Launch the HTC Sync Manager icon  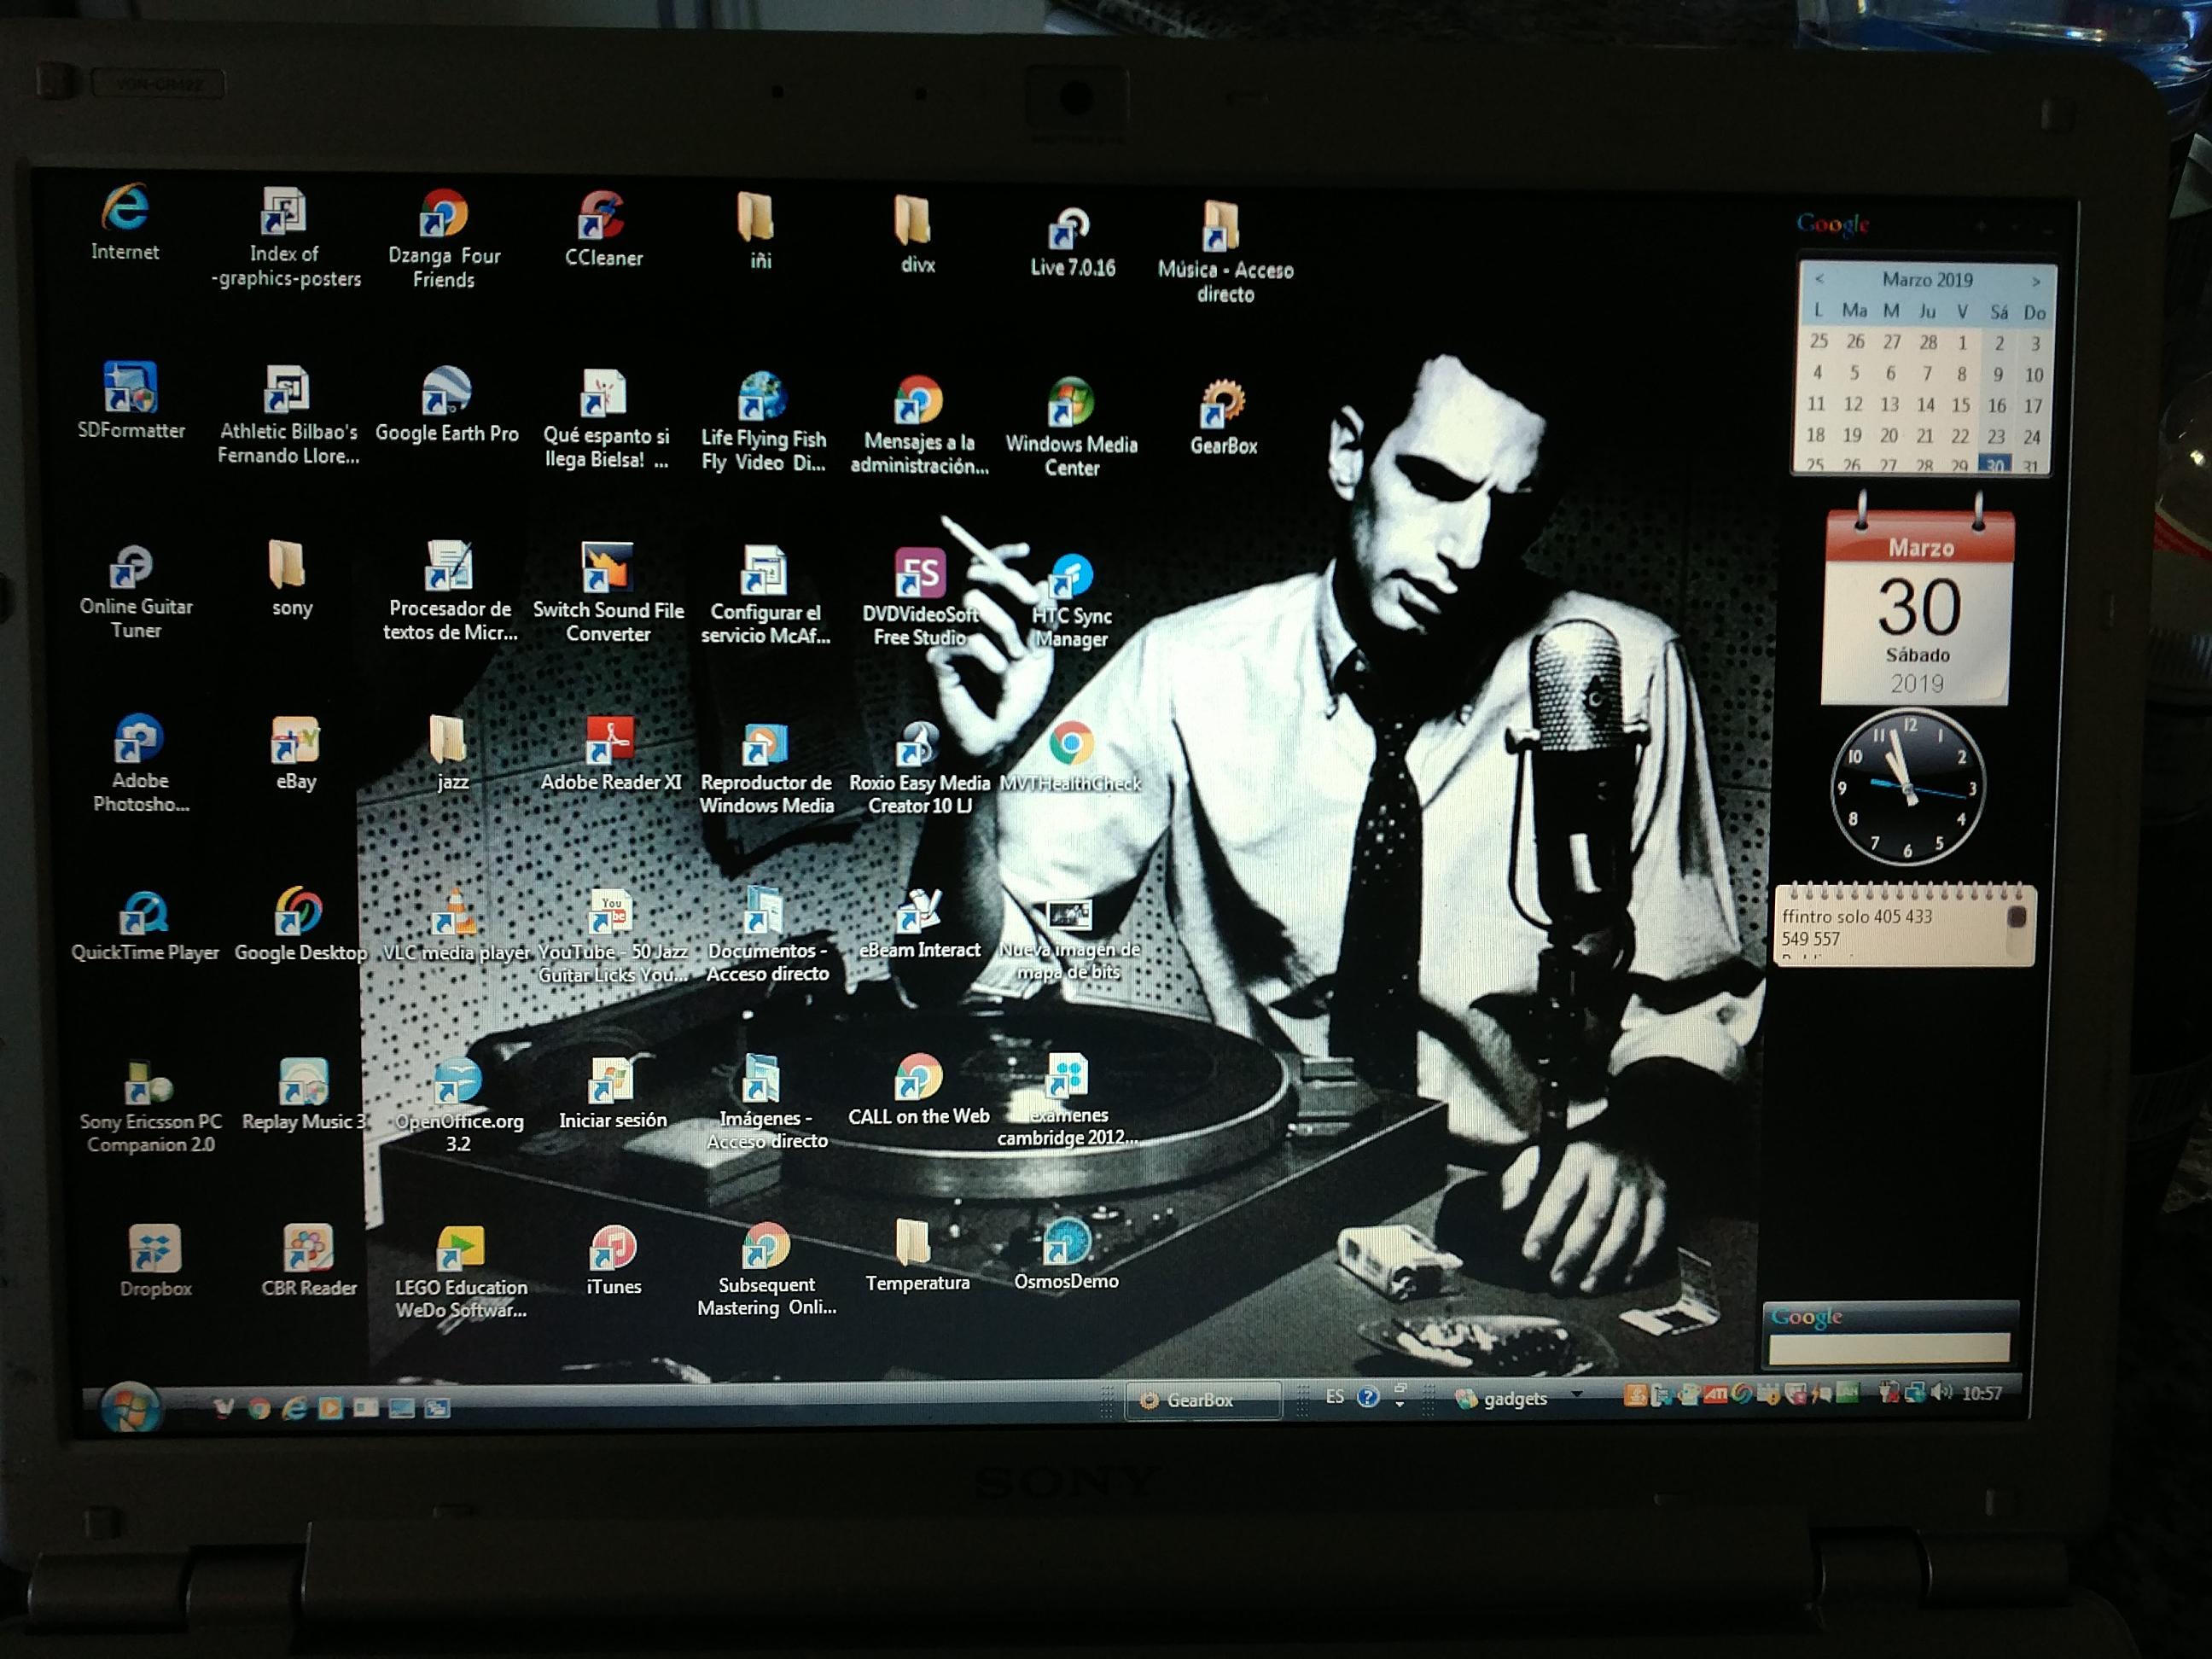coord(1071,578)
